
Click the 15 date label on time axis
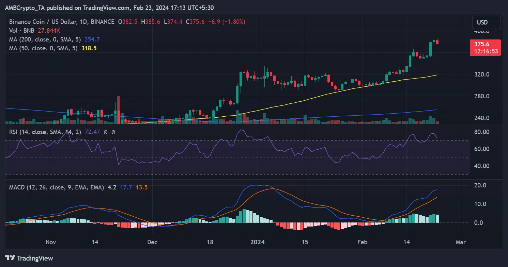[305, 242]
